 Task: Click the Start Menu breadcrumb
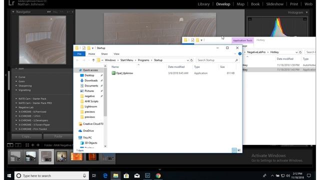click(x=126, y=60)
